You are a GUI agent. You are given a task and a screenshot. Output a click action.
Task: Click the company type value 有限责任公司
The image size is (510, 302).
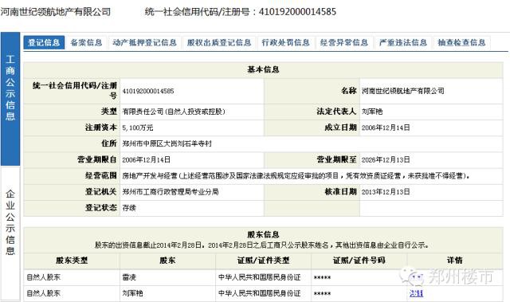tap(174, 112)
